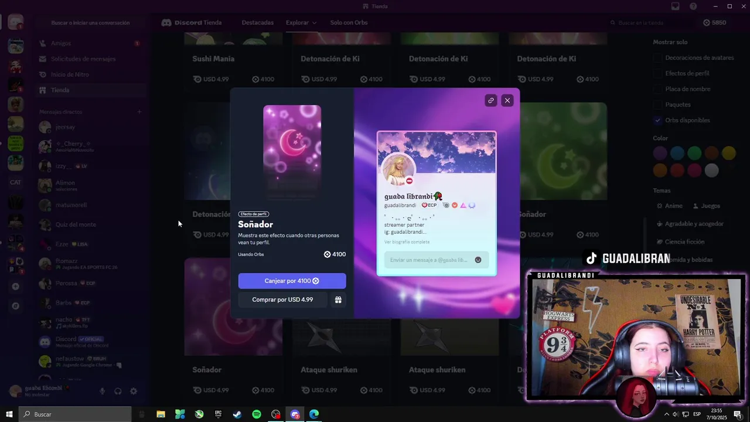Image resolution: width=750 pixels, height=422 pixels.
Task: Open Steam from the taskbar
Action: tap(237, 414)
